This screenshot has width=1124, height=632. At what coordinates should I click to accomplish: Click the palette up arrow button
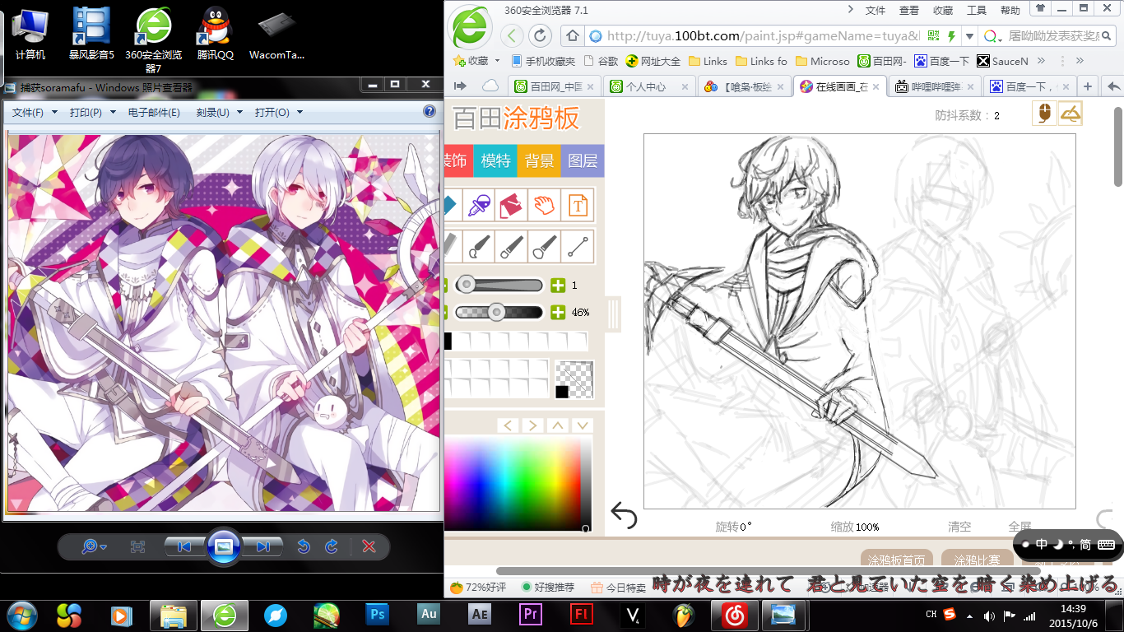(558, 425)
